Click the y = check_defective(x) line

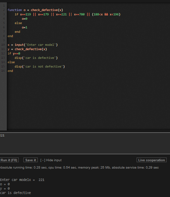pyautogui.click(x=27, y=49)
